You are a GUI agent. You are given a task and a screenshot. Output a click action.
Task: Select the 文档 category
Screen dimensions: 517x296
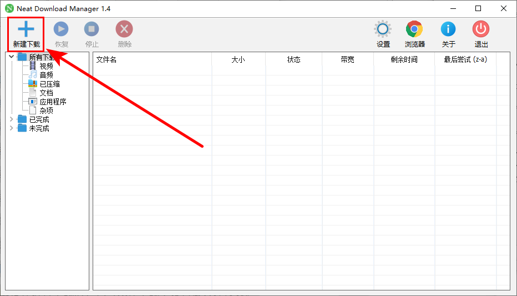(x=46, y=93)
